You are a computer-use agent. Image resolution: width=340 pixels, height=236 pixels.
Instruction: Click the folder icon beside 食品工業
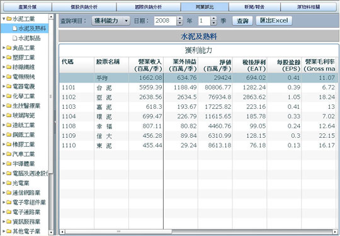(x=9, y=48)
